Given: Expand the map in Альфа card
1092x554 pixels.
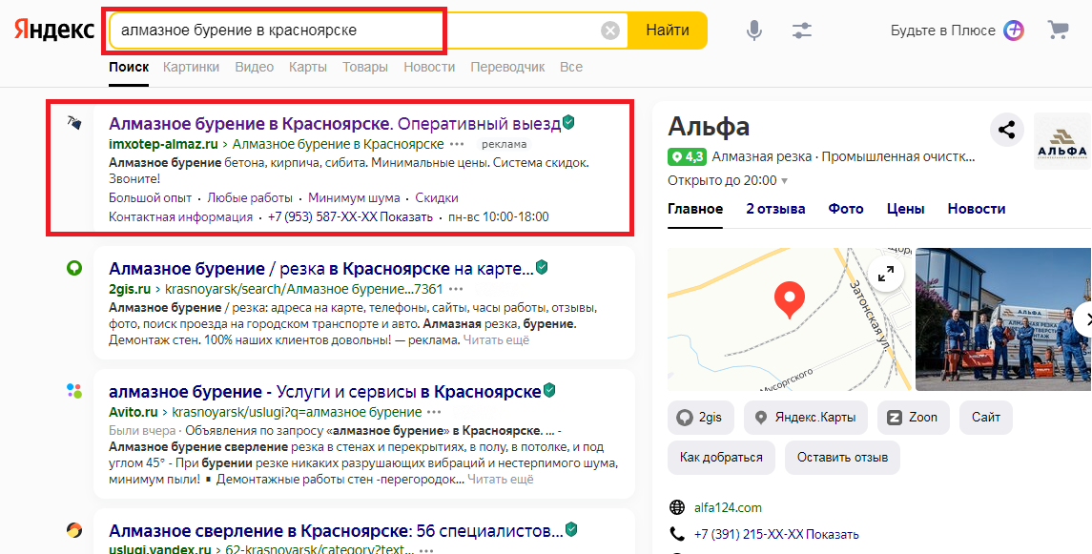Looking at the screenshot, I should click(x=886, y=275).
